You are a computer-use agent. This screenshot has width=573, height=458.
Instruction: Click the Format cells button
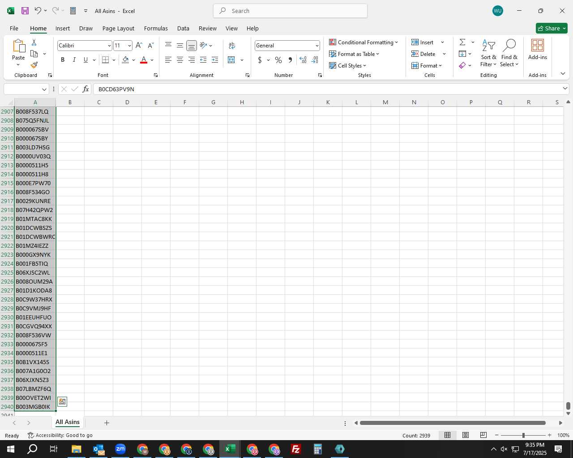point(427,65)
